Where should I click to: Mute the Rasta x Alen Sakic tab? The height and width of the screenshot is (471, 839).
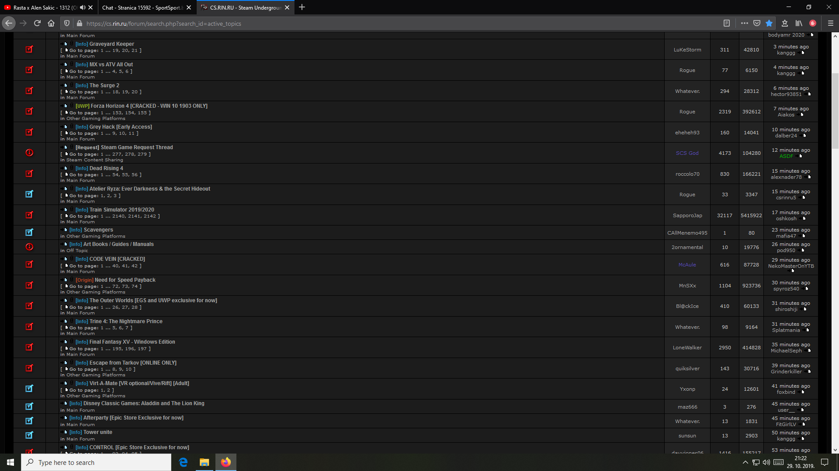83,7
